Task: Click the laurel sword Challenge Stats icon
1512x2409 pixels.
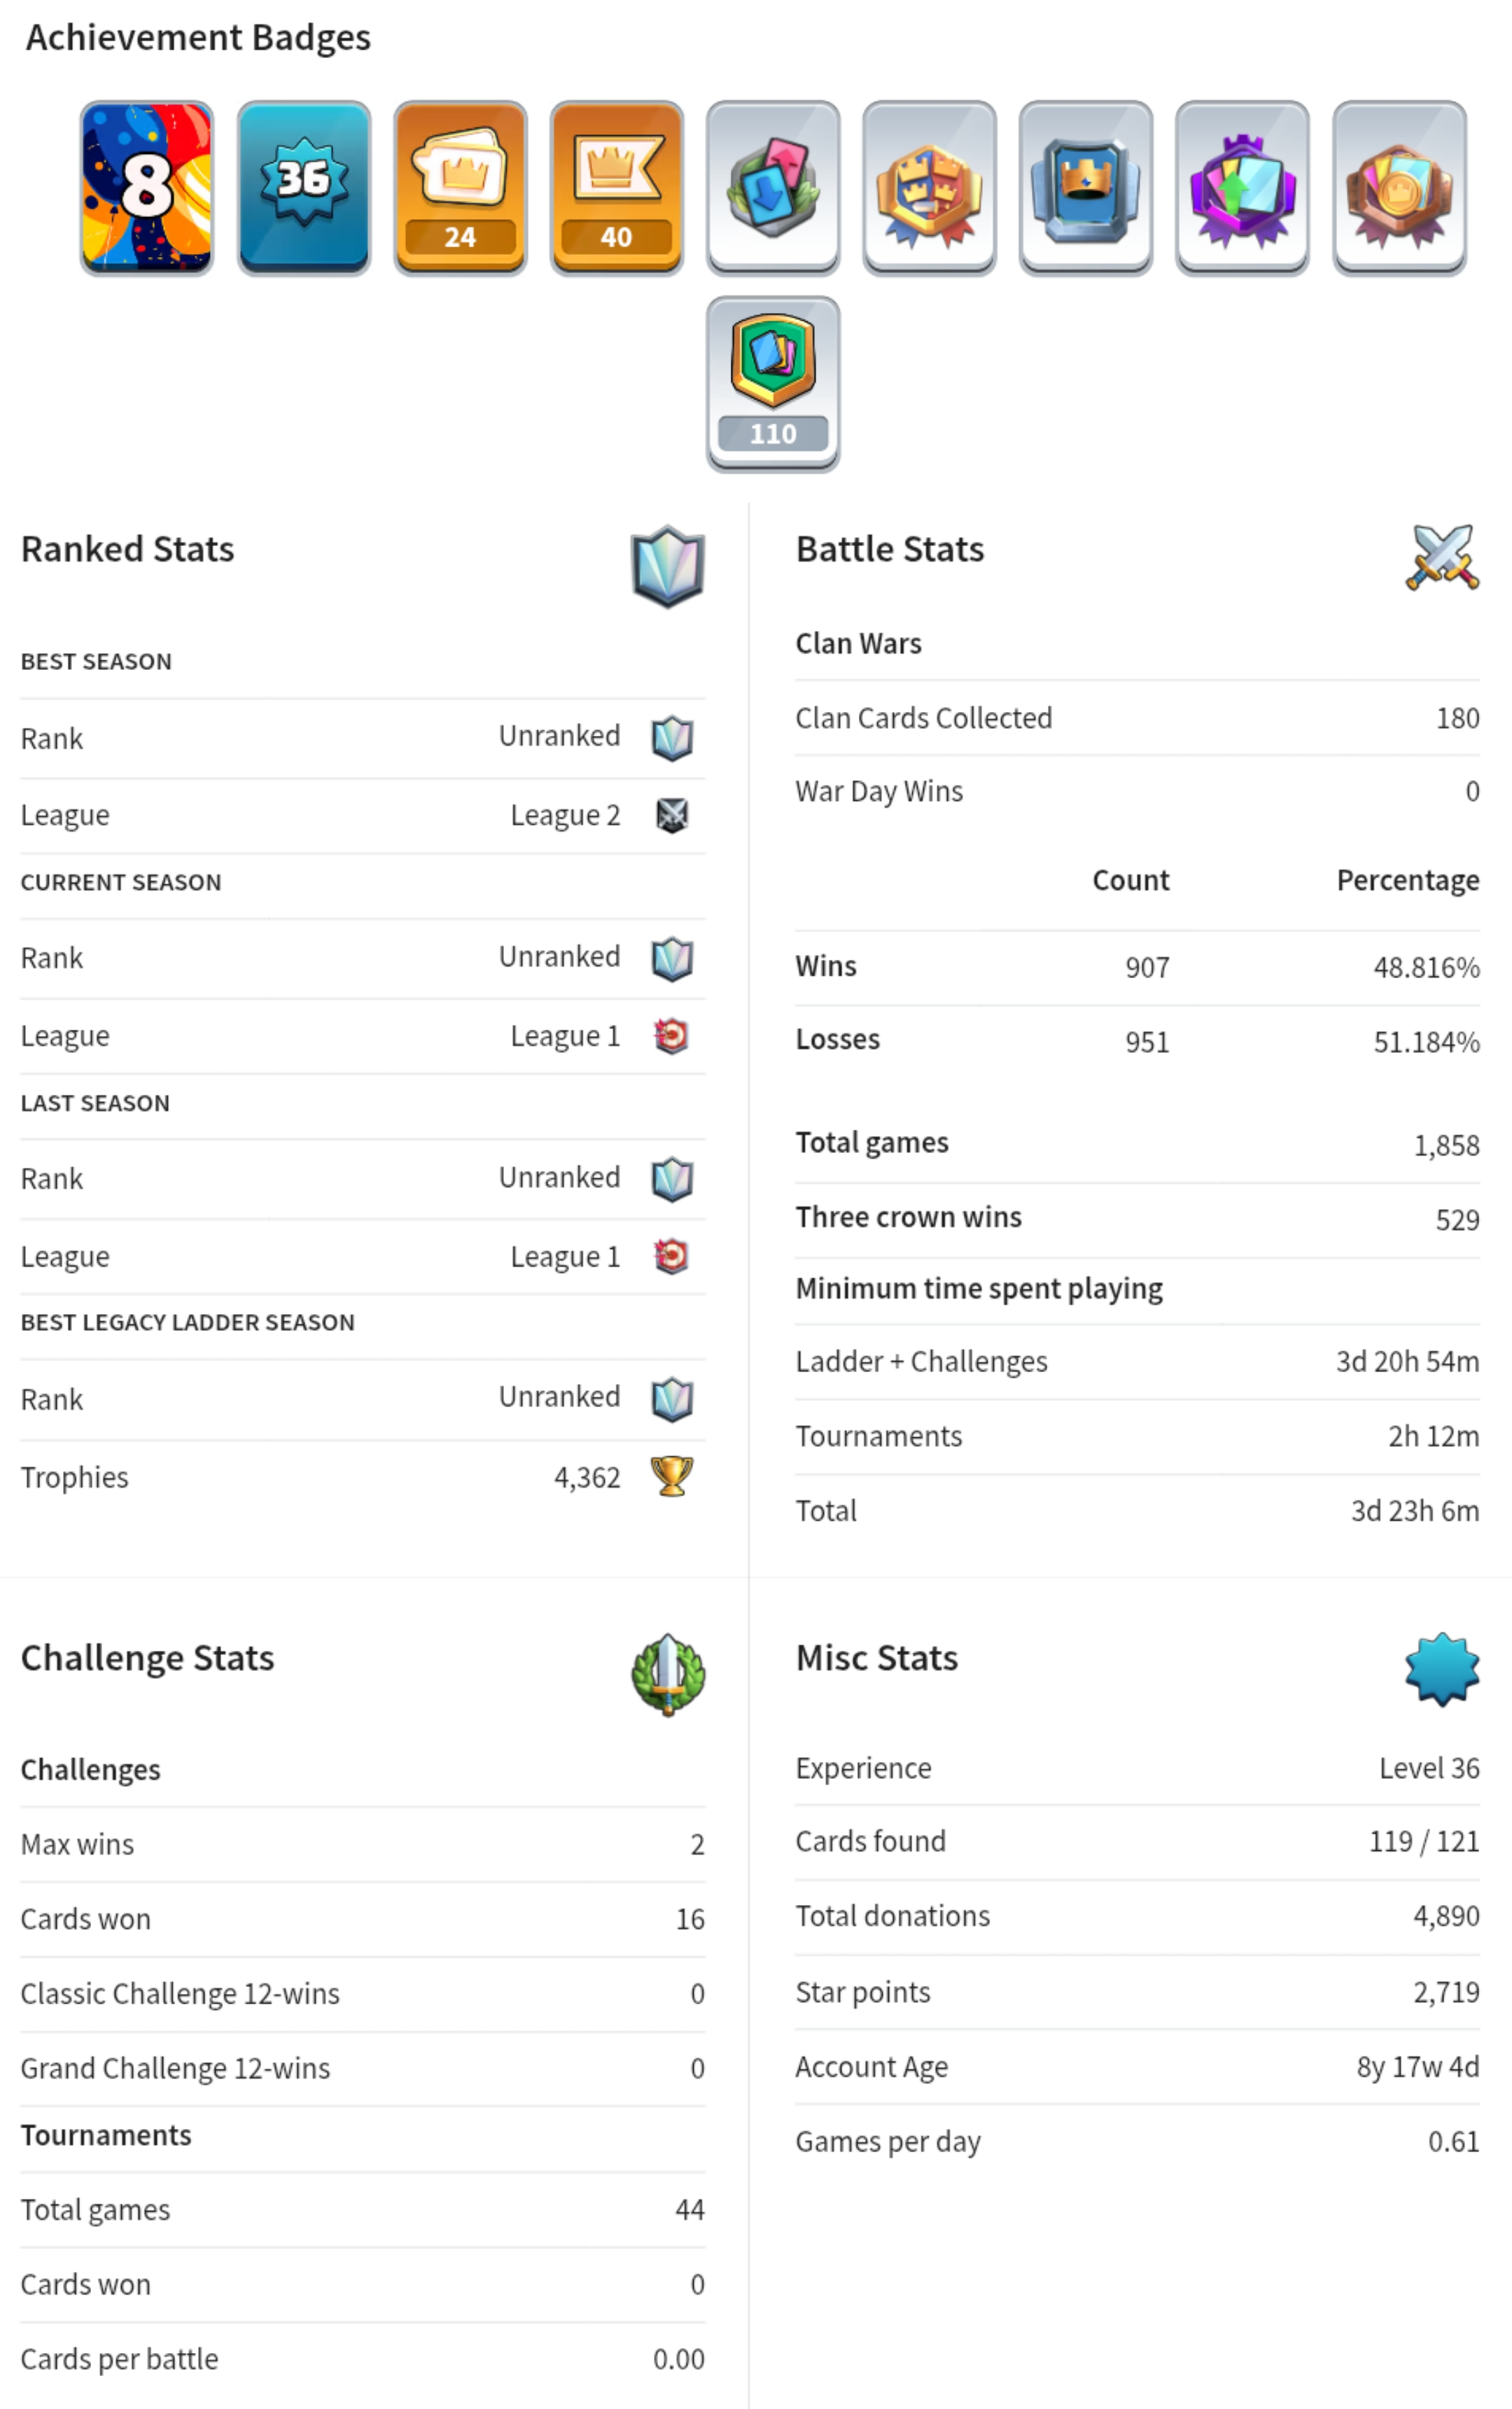Action: [668, 1674]
